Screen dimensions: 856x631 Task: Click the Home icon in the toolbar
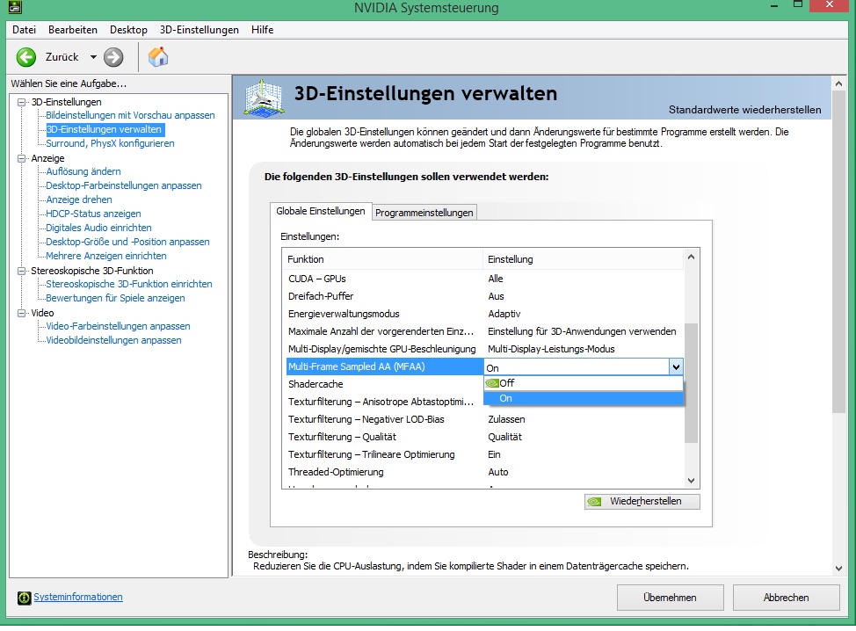coord(158,57)
